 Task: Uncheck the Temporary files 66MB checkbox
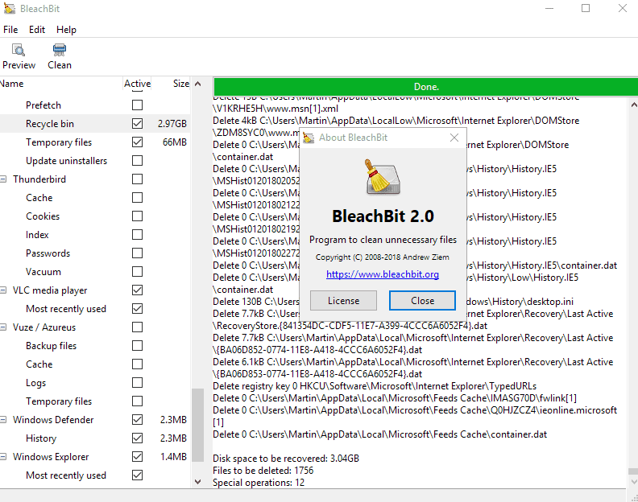coord(137,142)
